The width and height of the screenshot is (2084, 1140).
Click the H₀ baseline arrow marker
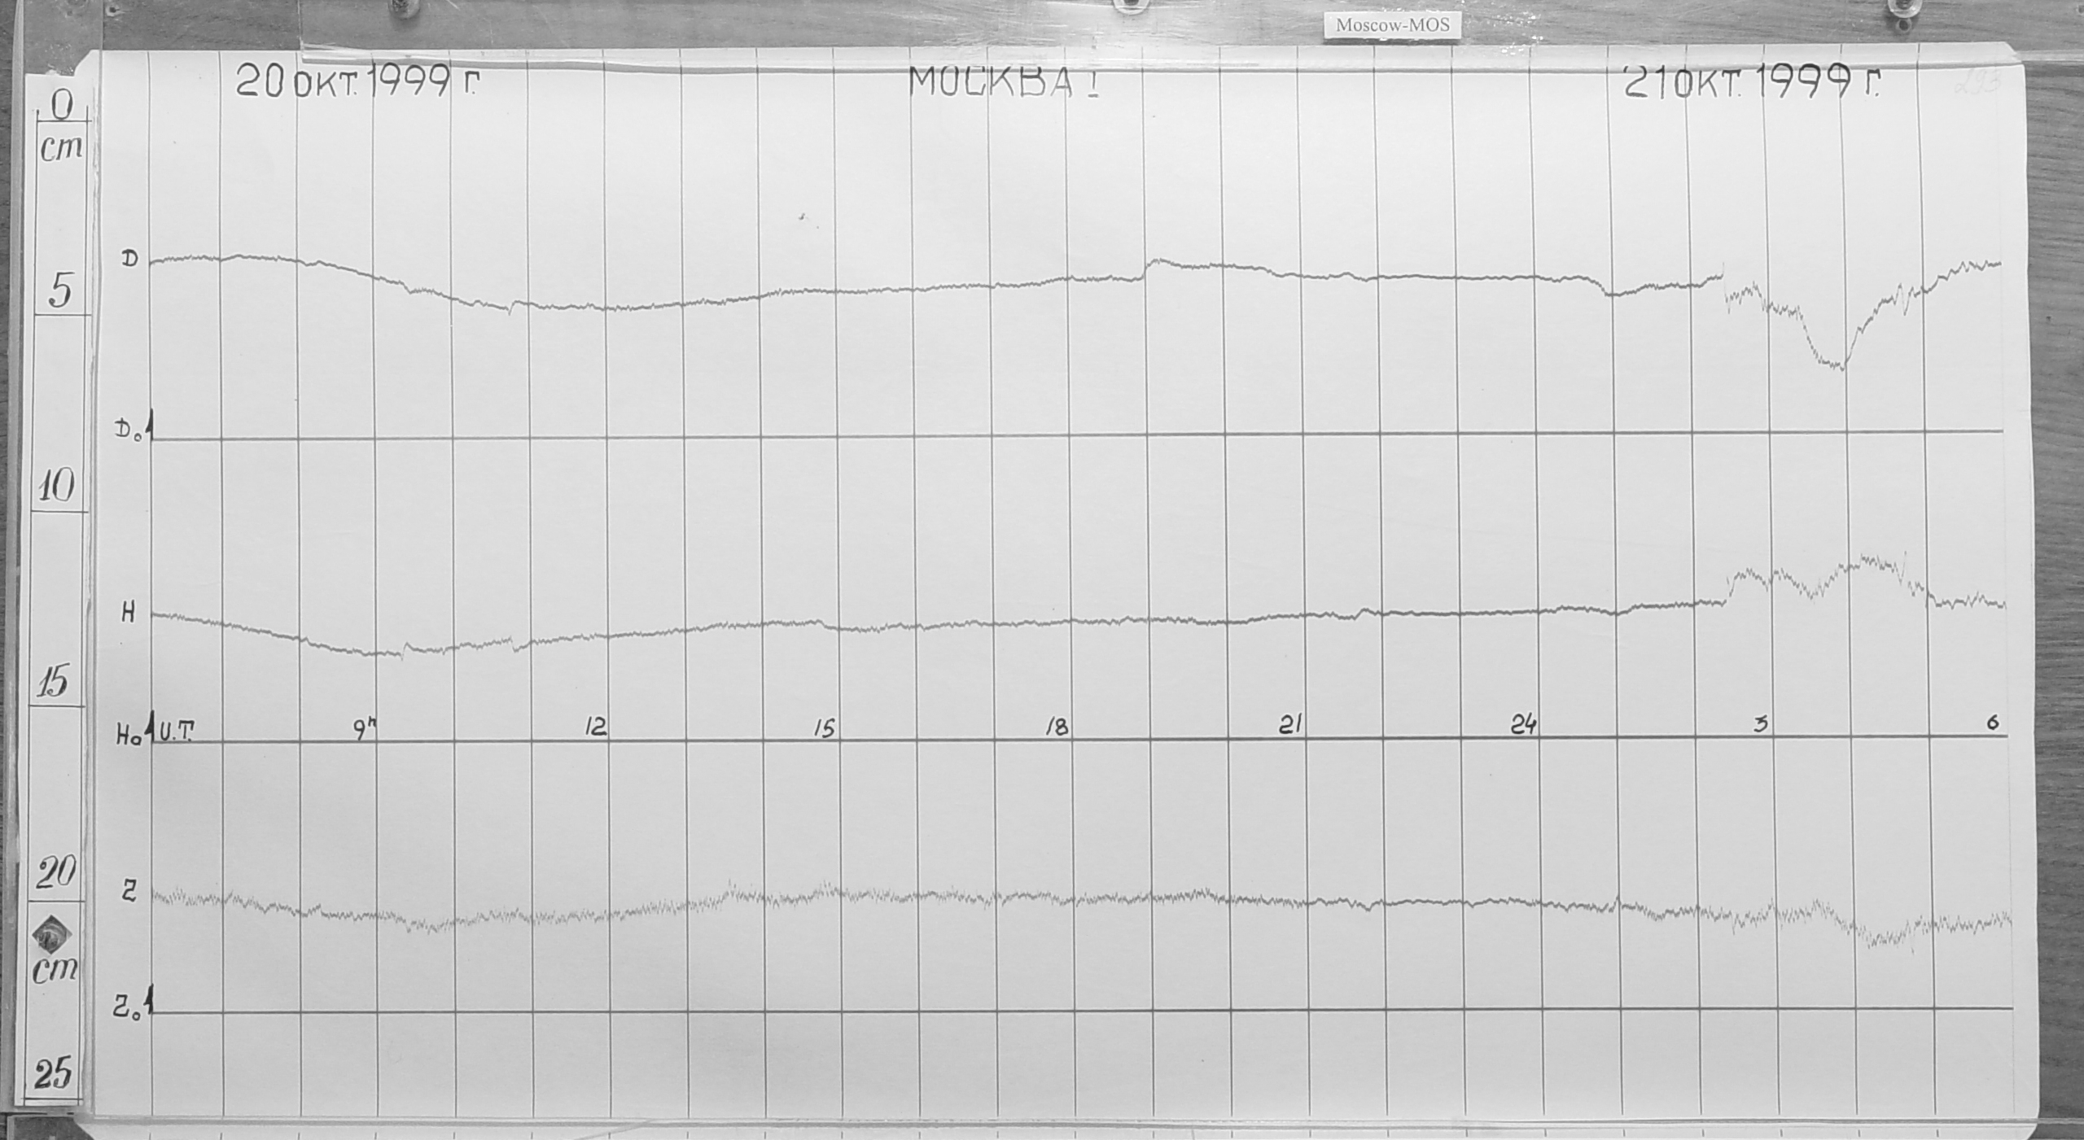click(151, 726)
